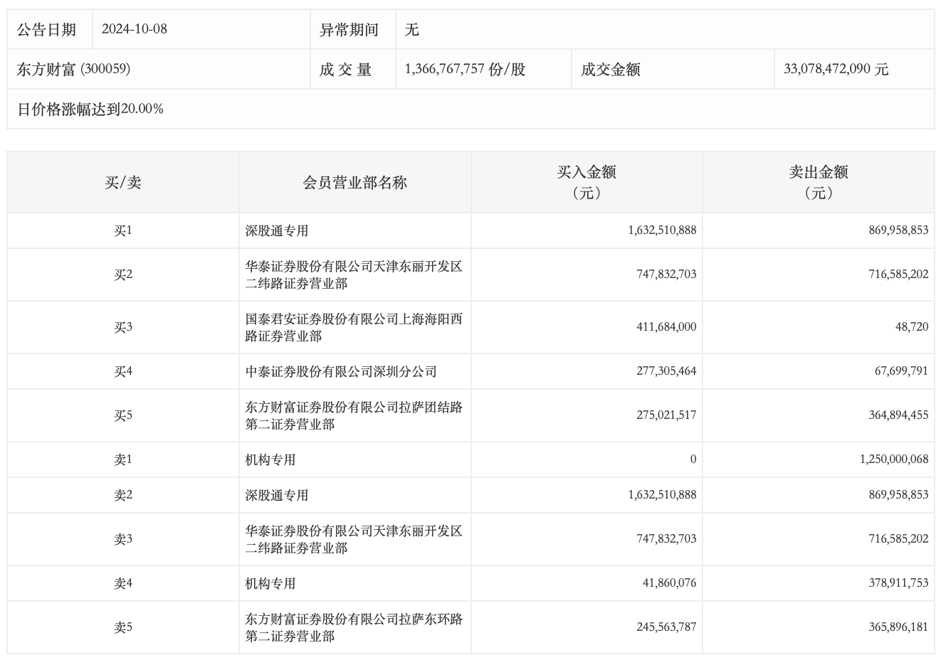Open 东方财富证券拉萨东环路第二证券营业部 entry
Screen dimensions: 941x670
pyautogui.click(x=354, y=627)
